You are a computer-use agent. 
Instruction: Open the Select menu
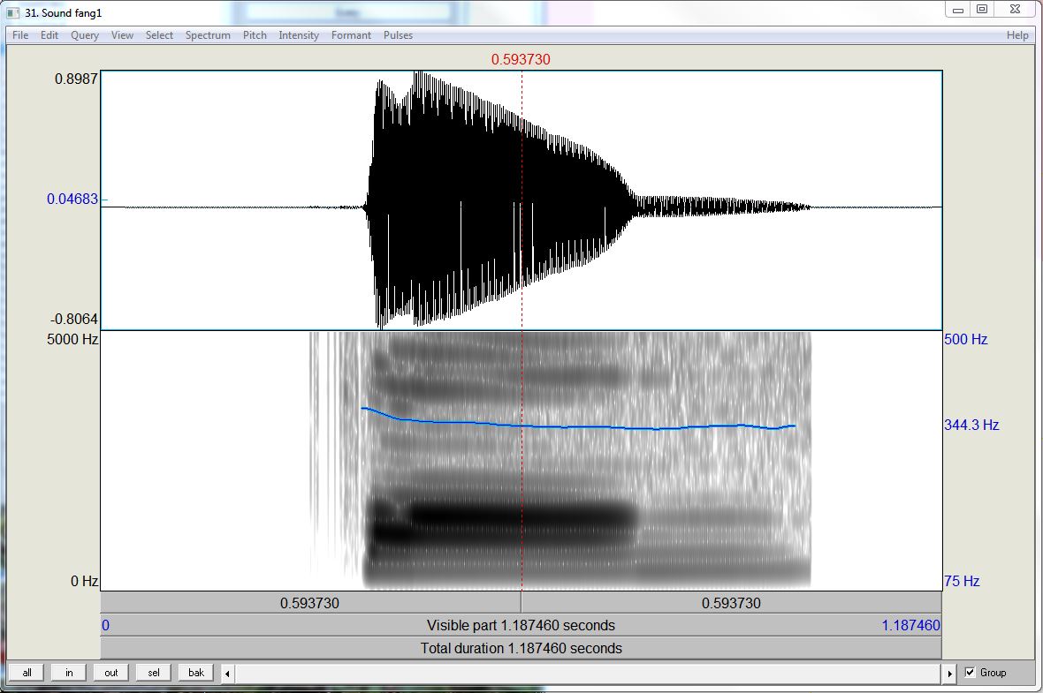pyautogui.click(x=159, y=35)
